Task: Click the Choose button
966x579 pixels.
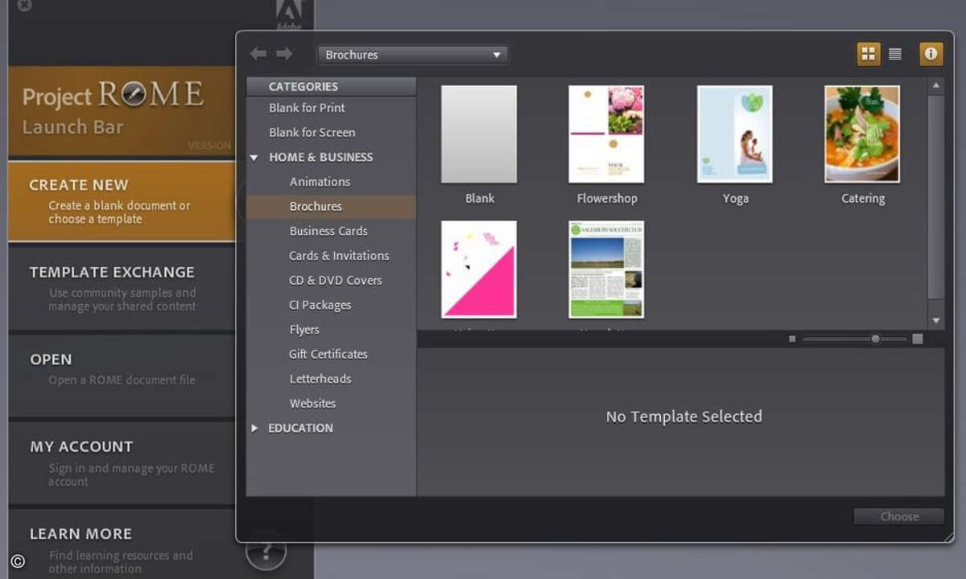Action: click(899, 516)
